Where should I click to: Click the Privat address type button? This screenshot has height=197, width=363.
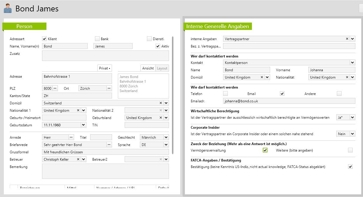(105, 68)
